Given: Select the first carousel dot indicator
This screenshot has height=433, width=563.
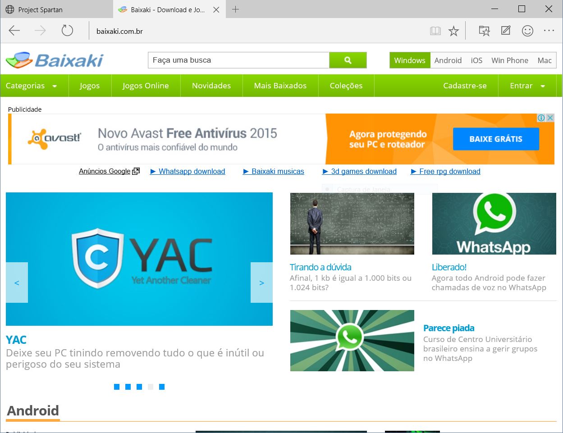Looking at the screenshot, I should (x=117, y=387).
